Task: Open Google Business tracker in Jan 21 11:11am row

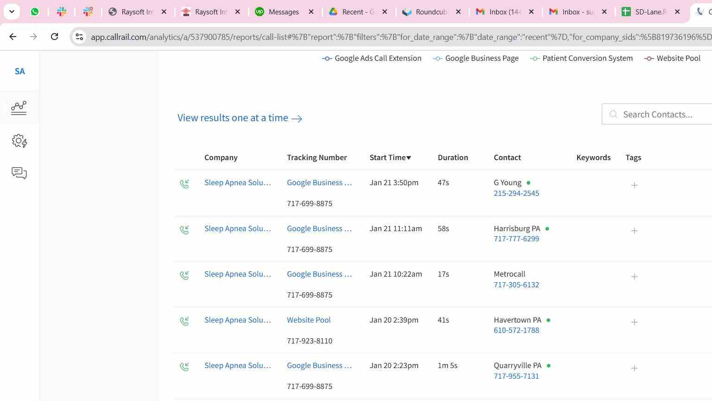Action: (x=319, y=229)
